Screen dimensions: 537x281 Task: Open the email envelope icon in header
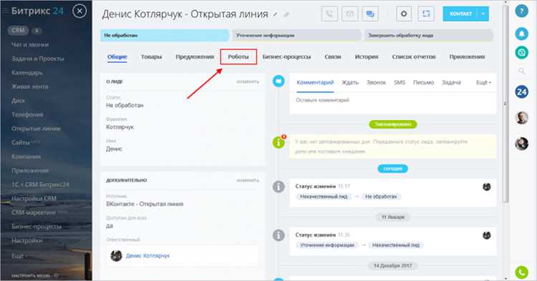point(349,14)
